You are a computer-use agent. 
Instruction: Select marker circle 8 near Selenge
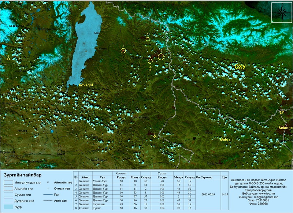pyautogui.click(x=281, y=112)
